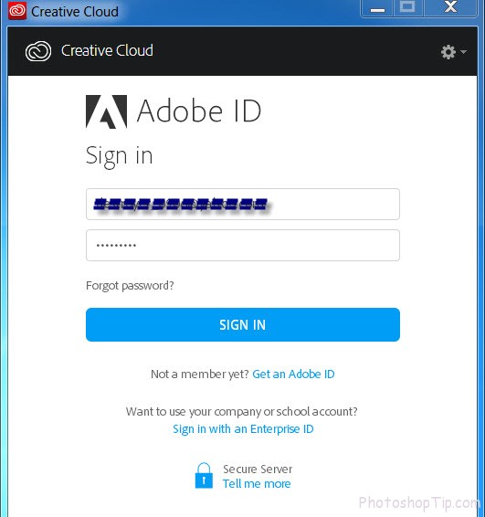The height and width of the screenshot is (517, 485).
Task: Open the Tell me more link
Action: pos(257,484)
